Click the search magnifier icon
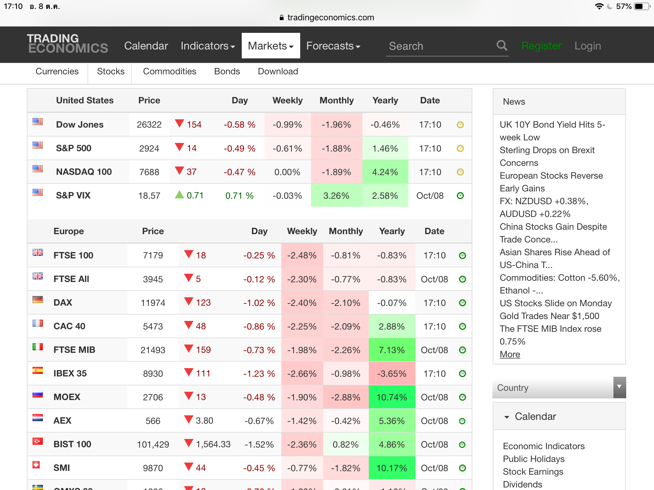Screen dimensions: 654x490 502,46
